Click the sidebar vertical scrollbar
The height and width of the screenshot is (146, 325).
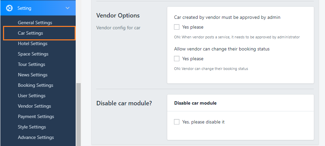click(x=78, y=114)
